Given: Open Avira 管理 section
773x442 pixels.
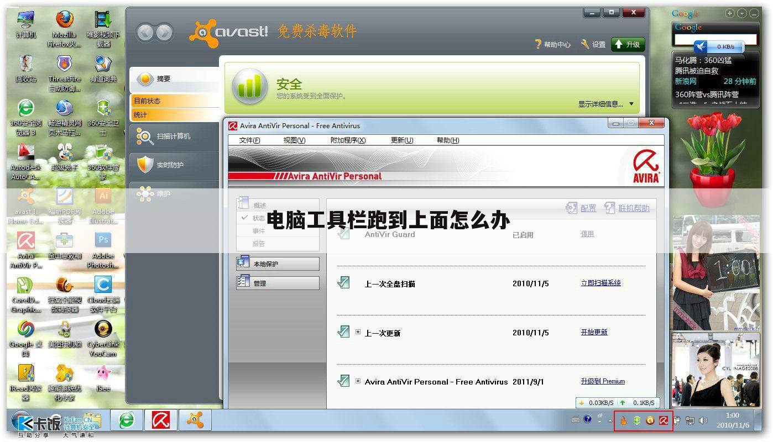Looking at the screenshot, I should click(278, 283).
